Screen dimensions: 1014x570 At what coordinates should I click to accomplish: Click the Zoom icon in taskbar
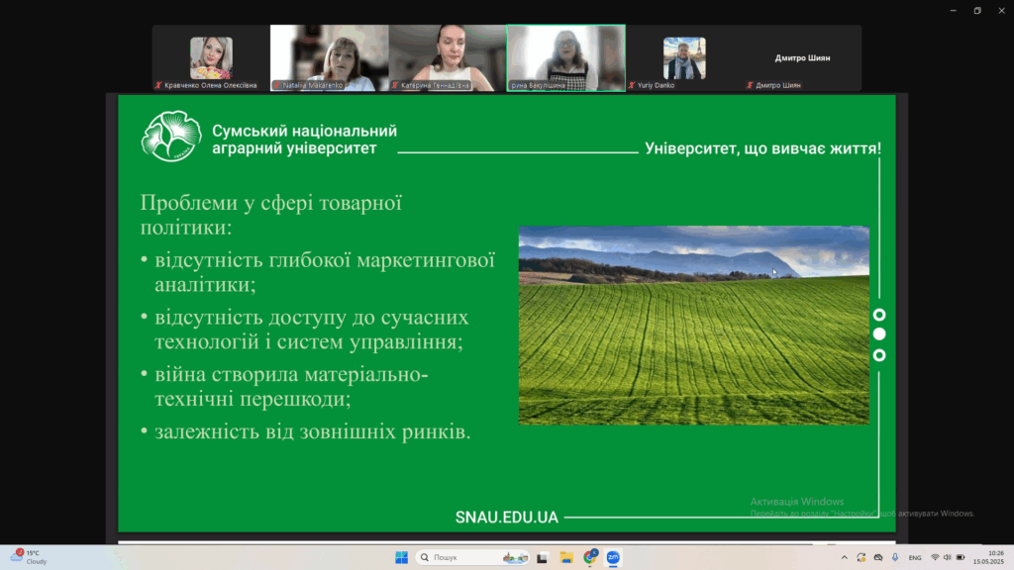613,557
